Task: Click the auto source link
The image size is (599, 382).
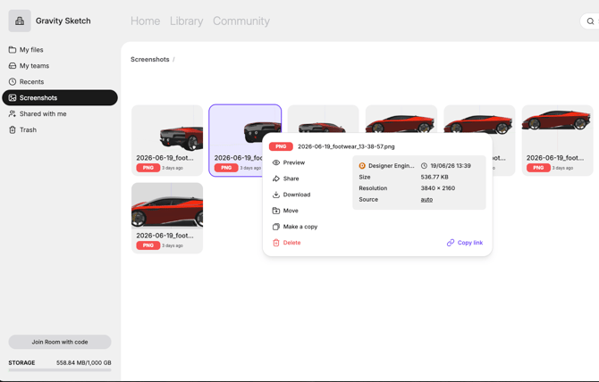Action: click(x=426, y=199)
